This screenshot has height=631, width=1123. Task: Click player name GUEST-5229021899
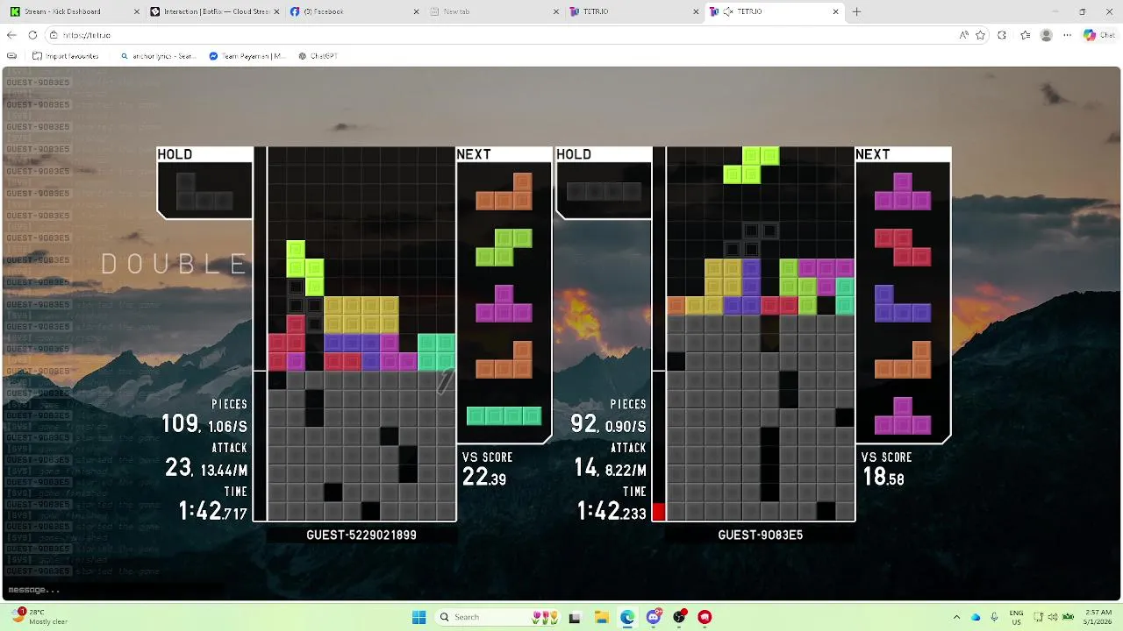point(361,535)
